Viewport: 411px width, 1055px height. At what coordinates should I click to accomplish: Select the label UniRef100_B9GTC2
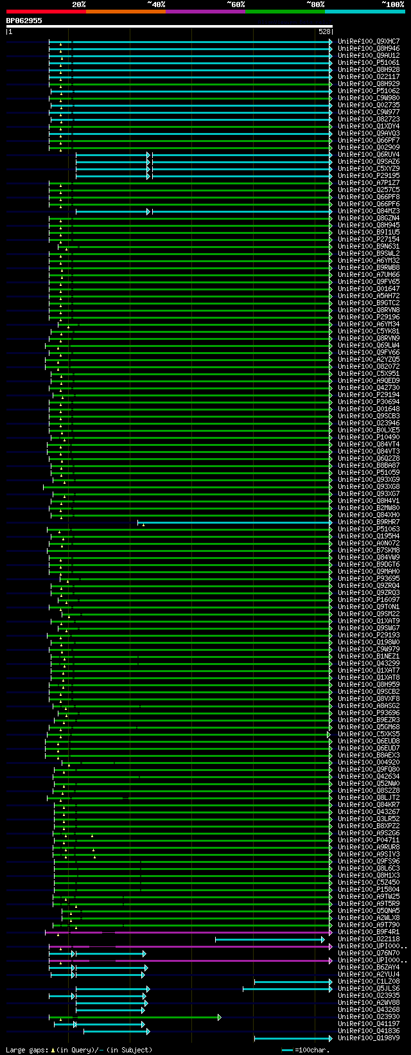(x=369, y=303)
